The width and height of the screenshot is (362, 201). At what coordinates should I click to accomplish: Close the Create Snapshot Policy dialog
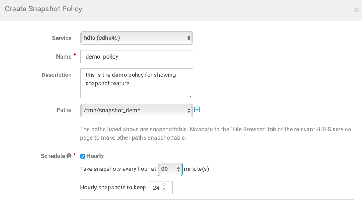point(356,10)
